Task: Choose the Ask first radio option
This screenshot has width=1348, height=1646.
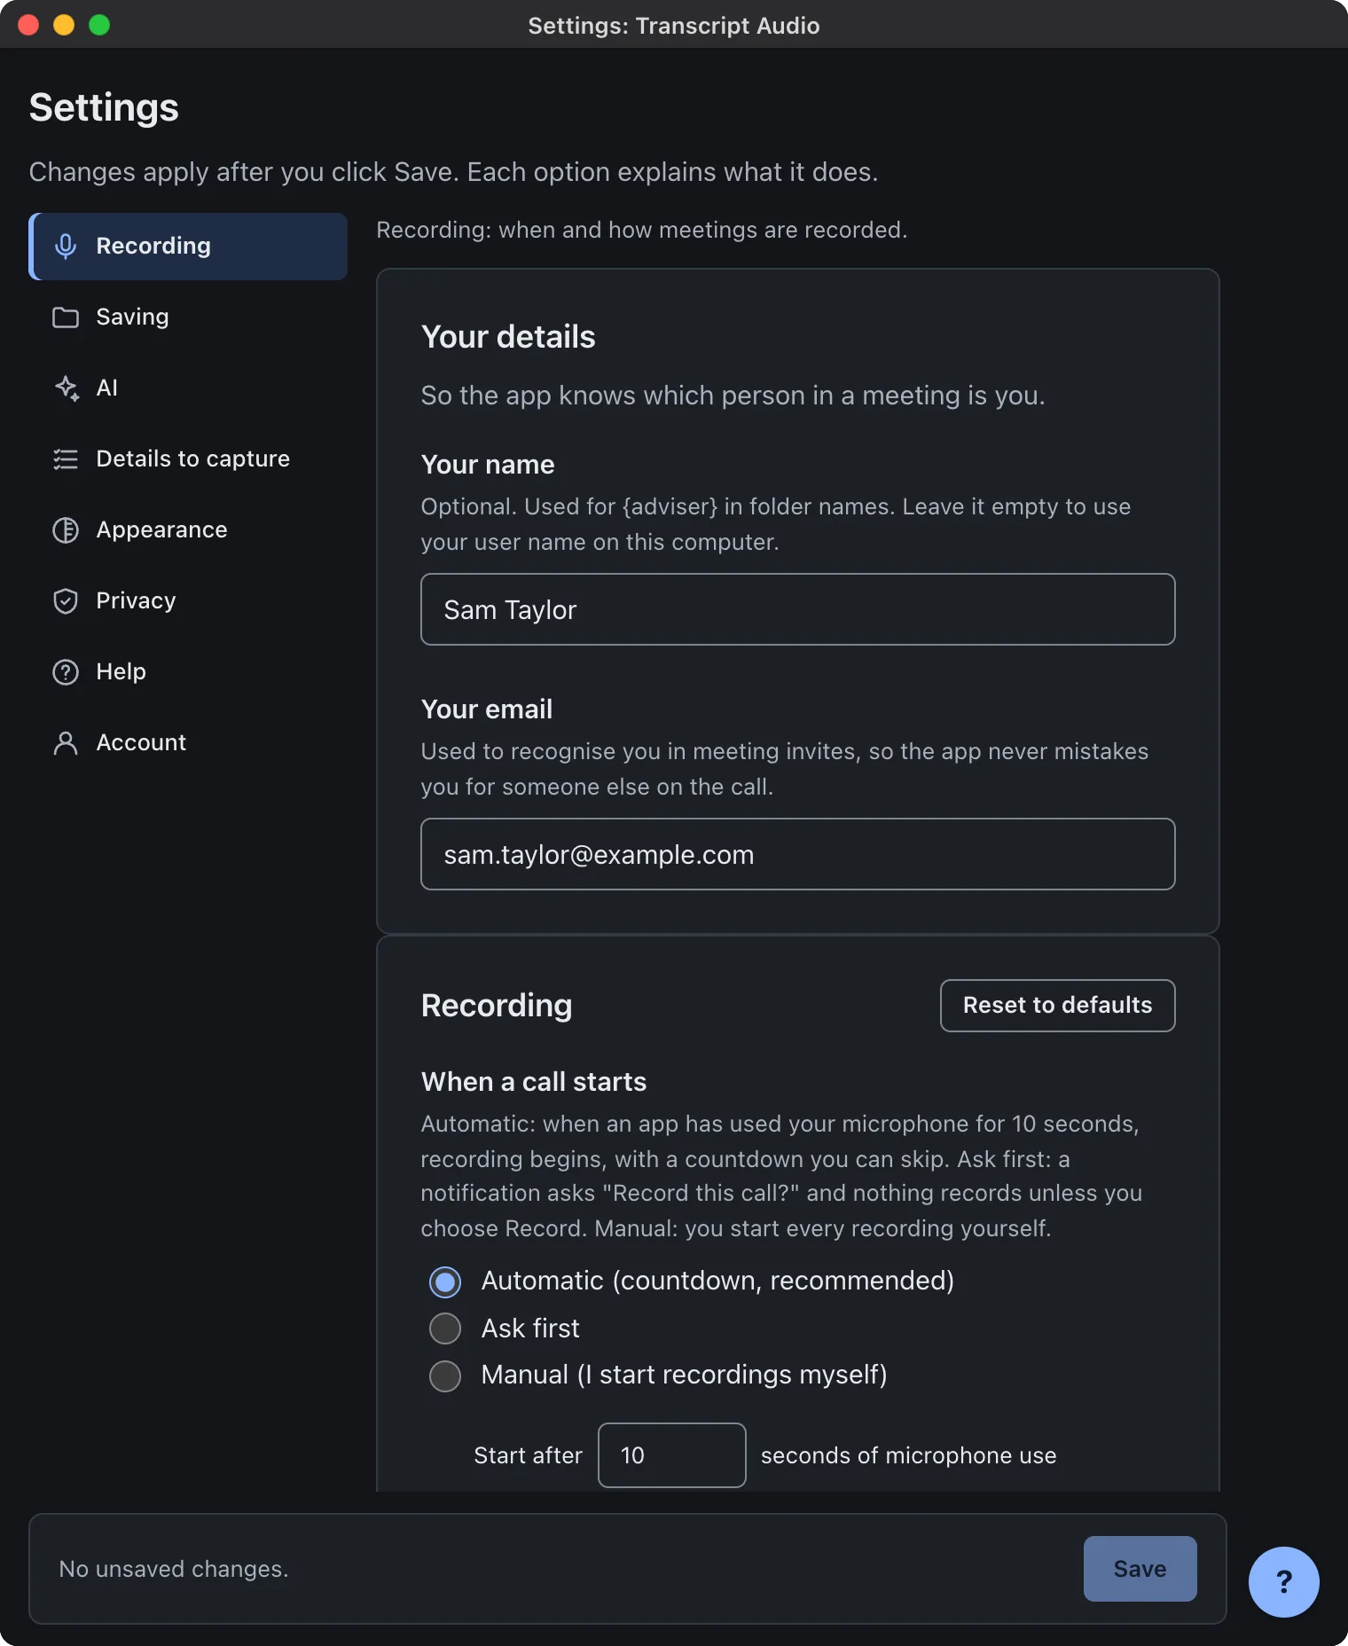Action: [445, 1329]
